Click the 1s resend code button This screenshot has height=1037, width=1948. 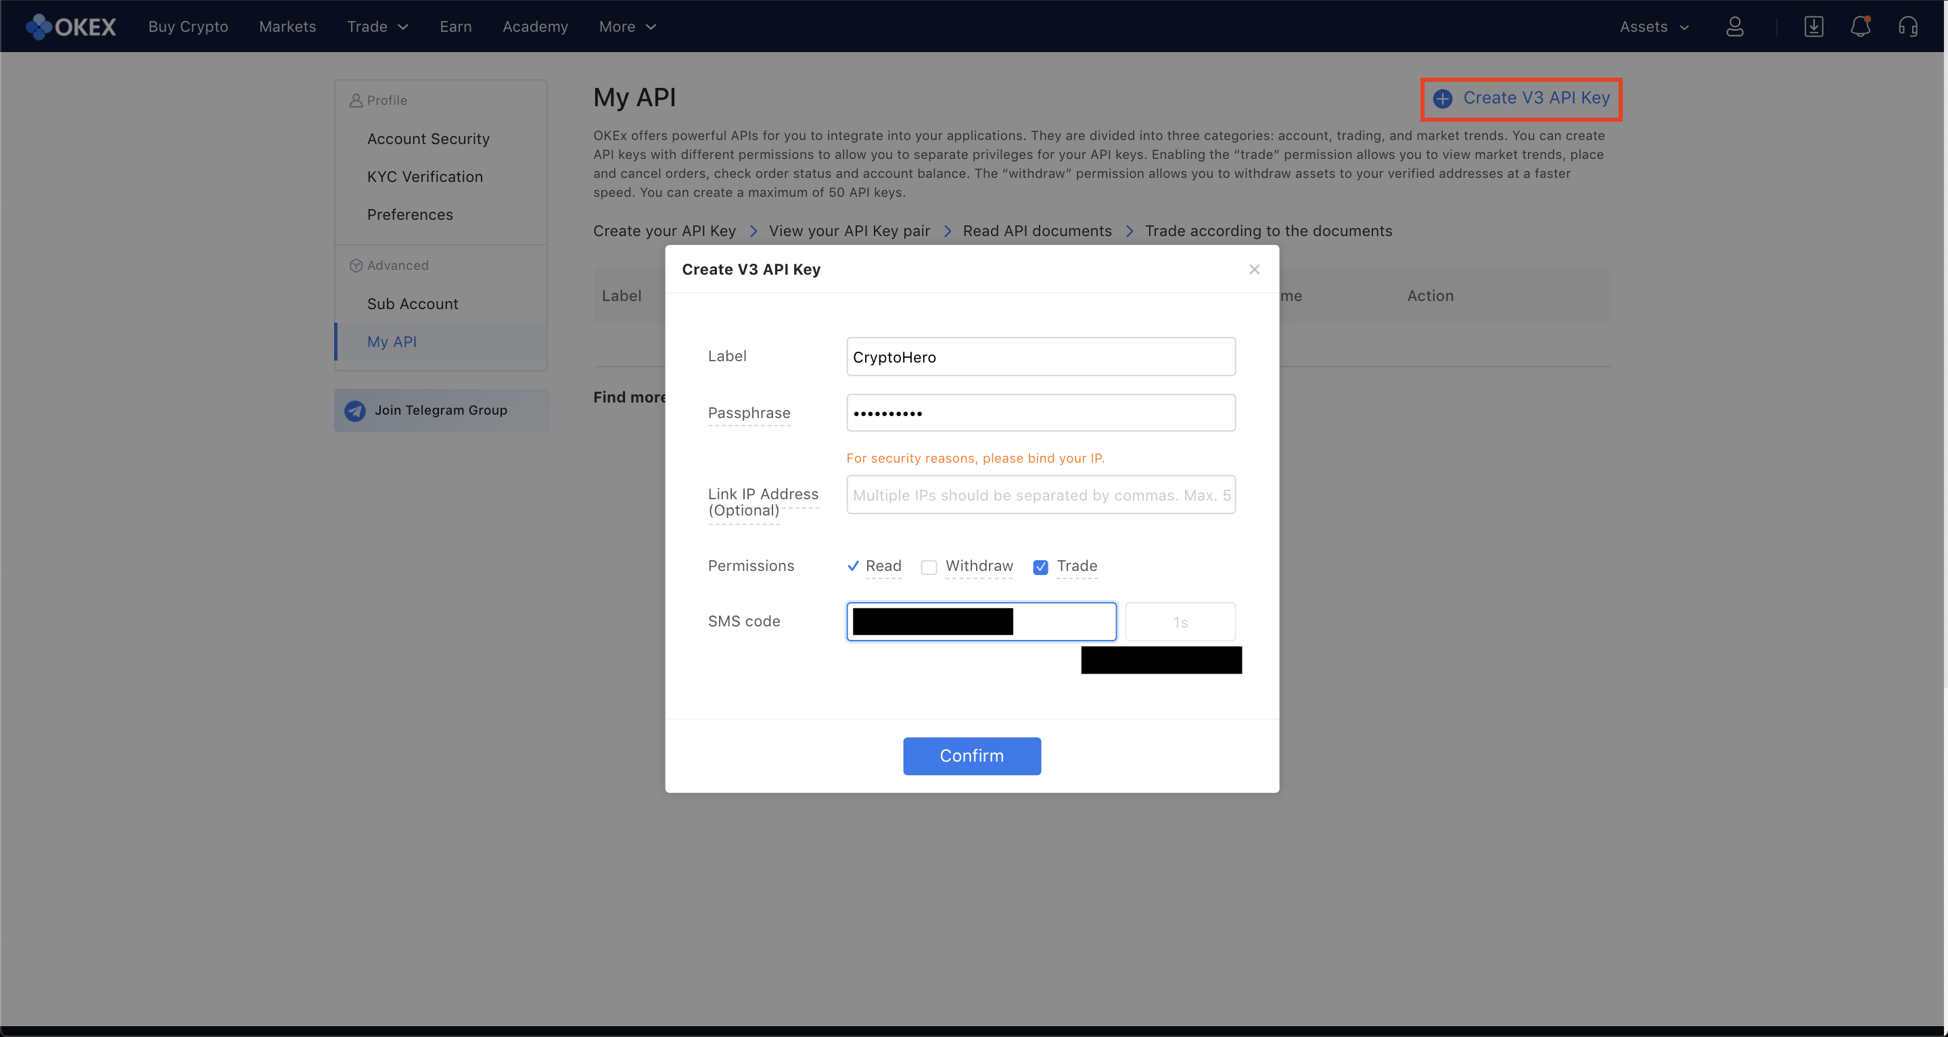1180,622
